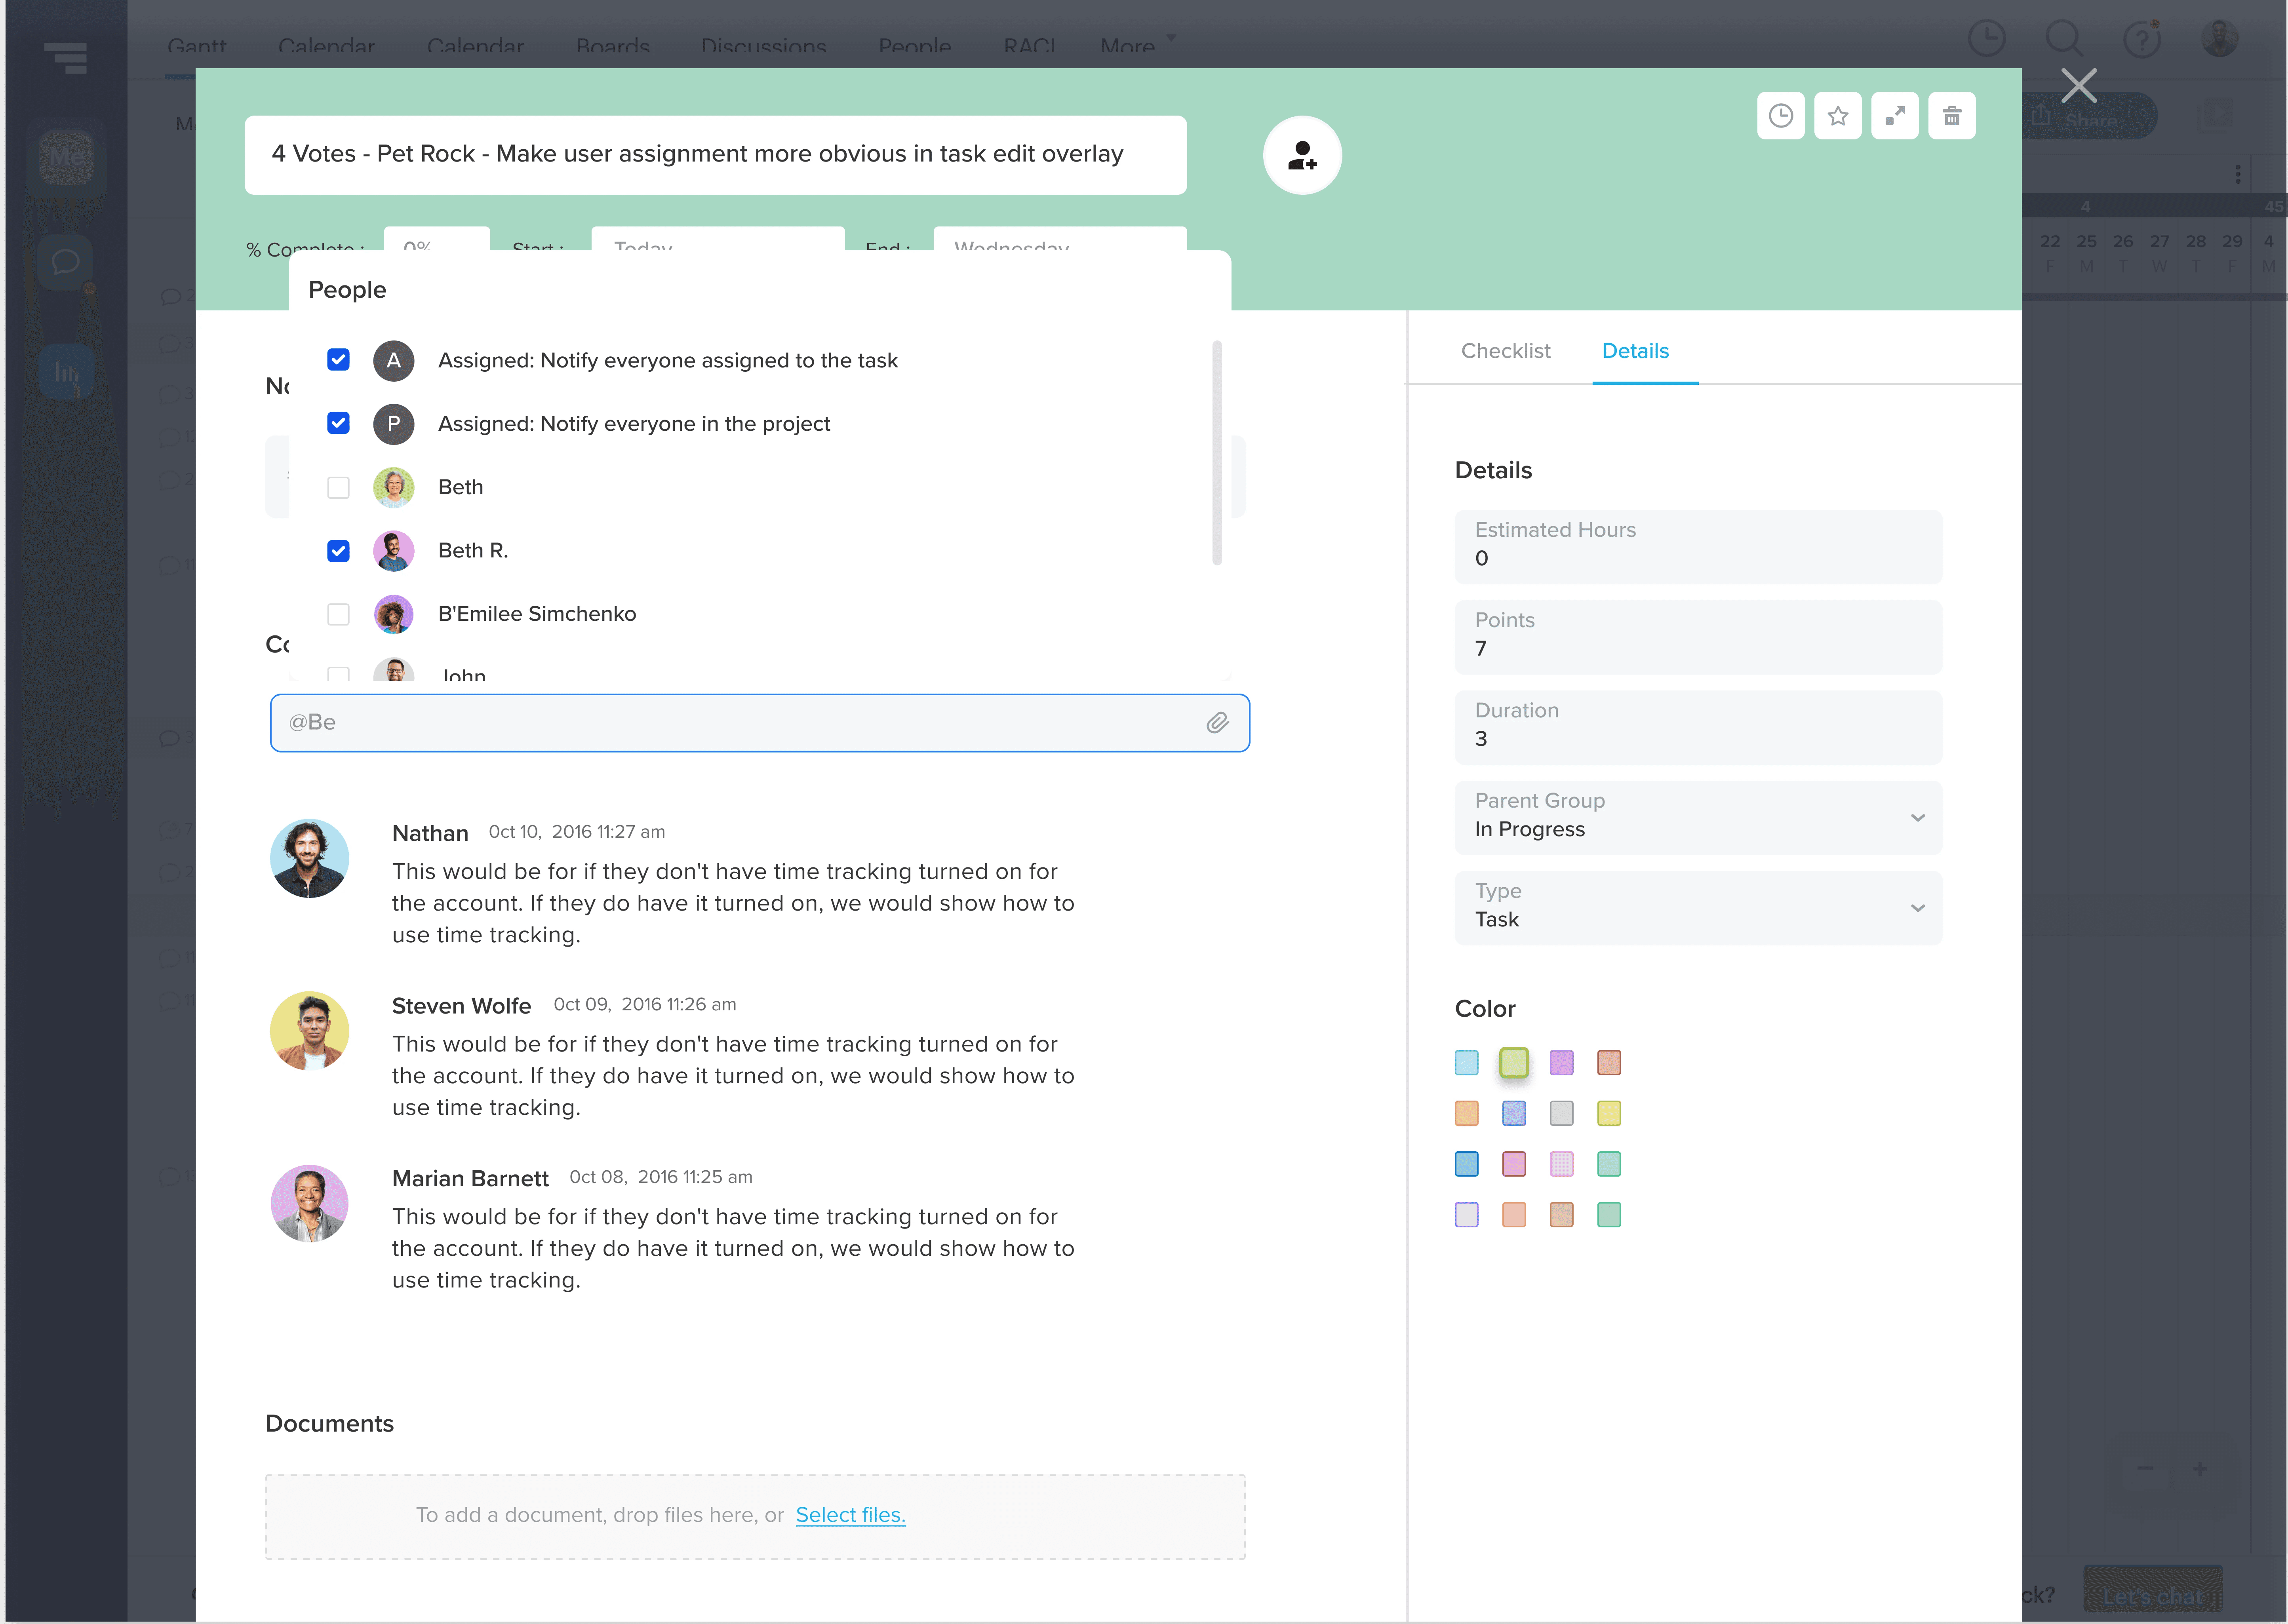Check the box next to Beth

point(338,487)
